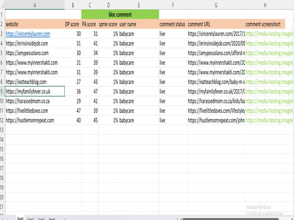Viewport: 294px width, 220px height.
Task: Select column F header
Action: click(173, 5)
